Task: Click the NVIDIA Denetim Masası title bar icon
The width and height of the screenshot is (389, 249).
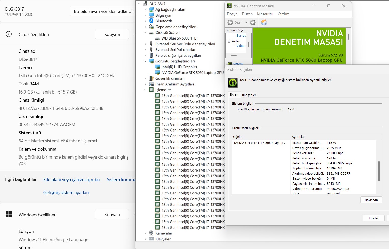Action: [x=229, y=6]
